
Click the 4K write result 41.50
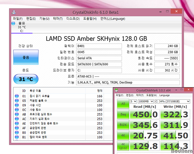[x=175, y=136]
